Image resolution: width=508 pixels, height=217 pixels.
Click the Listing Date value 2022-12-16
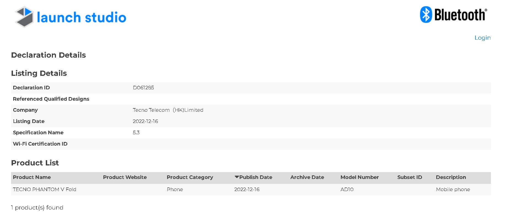(x=145, y=121)
